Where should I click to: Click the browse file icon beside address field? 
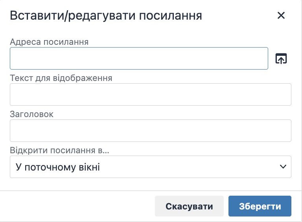coord(281,59)
